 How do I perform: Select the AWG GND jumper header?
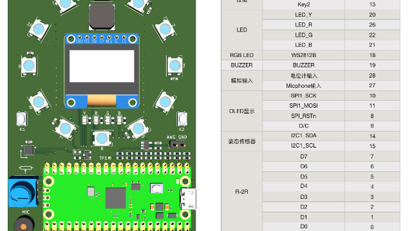[x=176, y=144]
